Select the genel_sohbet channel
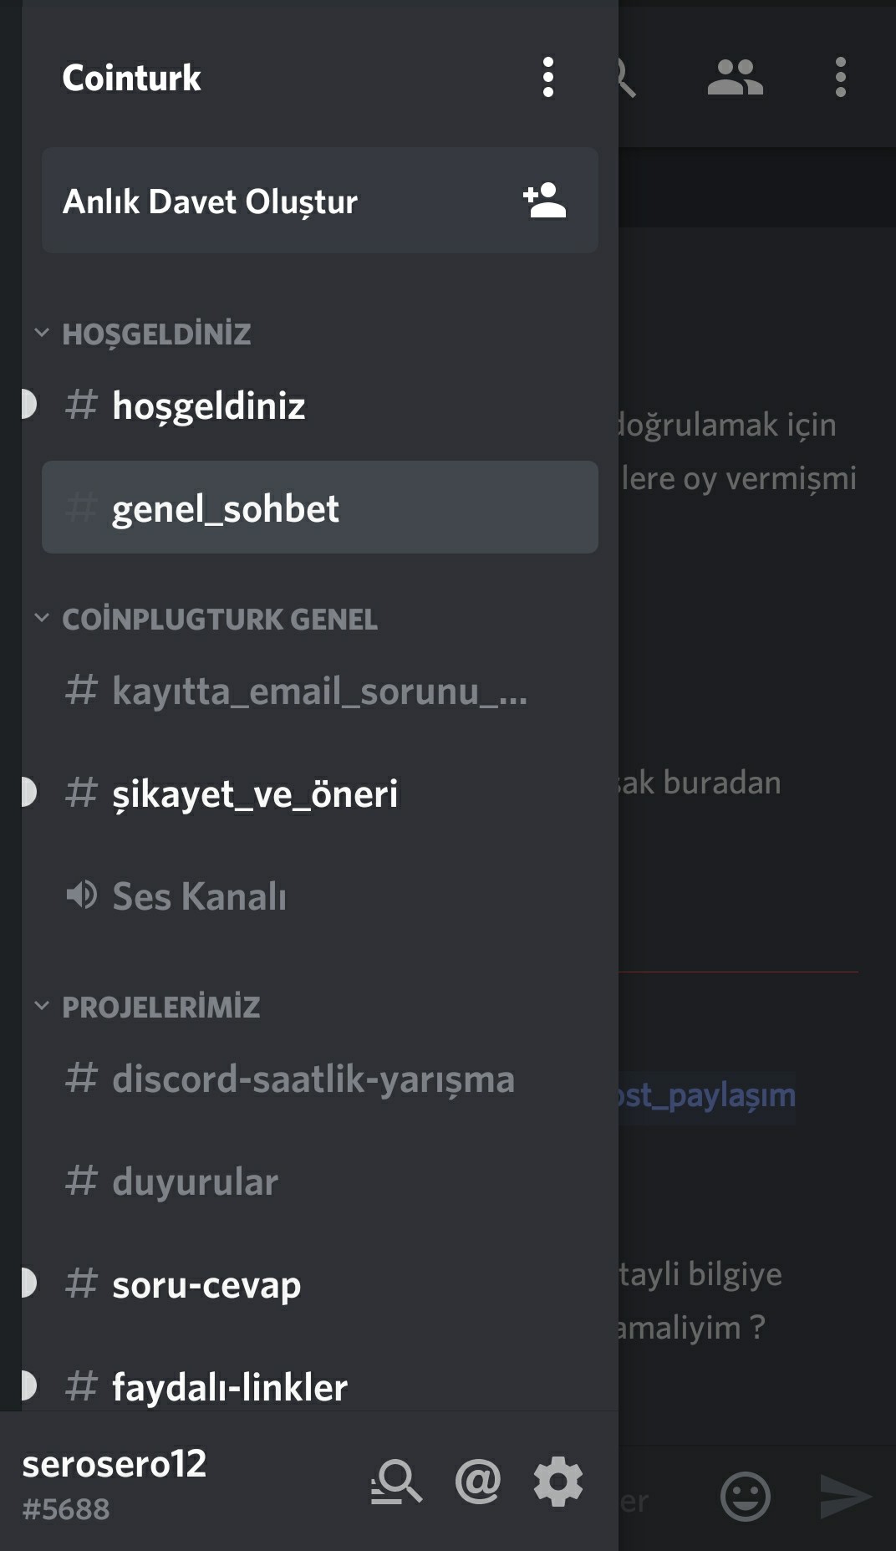This screenshot has height=1551, width=896. pos(226,508)
